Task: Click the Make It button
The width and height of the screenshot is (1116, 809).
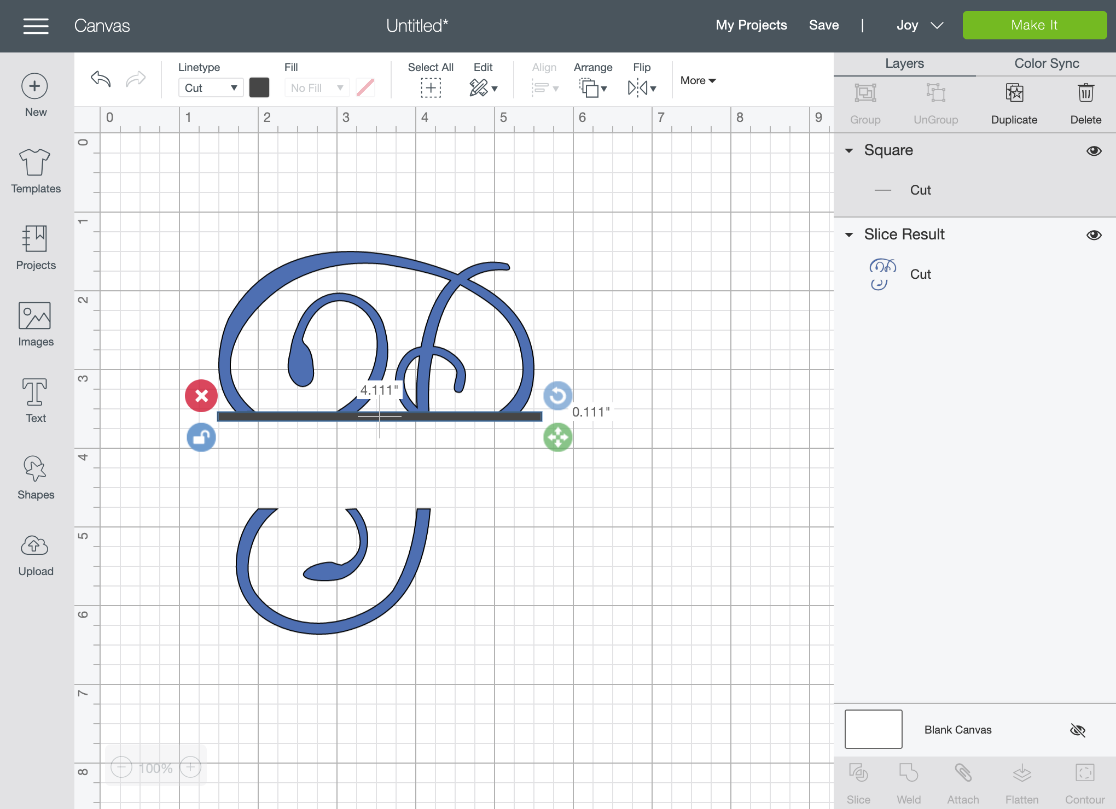Action: 1034,25
